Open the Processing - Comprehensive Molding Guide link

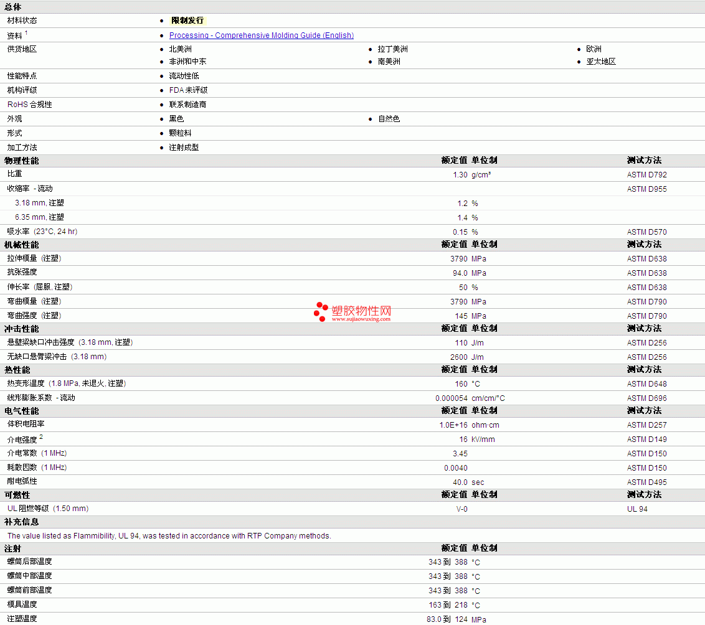click(x=261, y=35)
